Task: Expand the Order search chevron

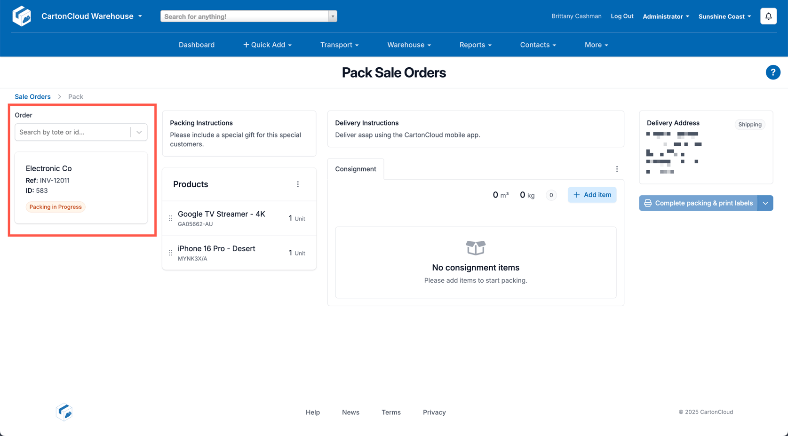Action: click(139, 132)
